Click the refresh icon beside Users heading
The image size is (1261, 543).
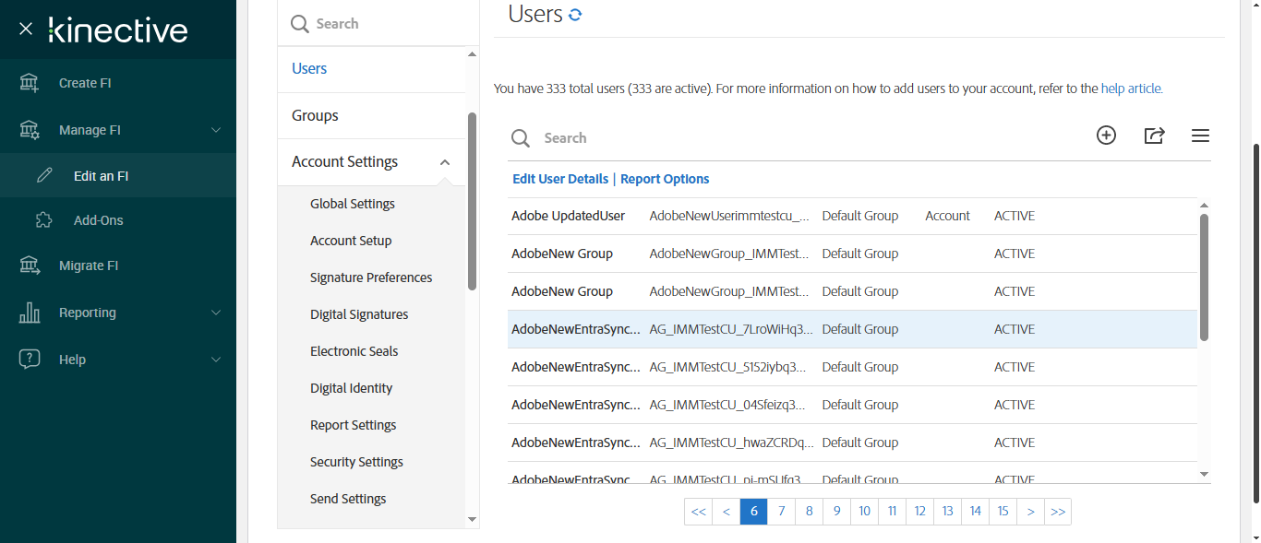tap(575, 15)
